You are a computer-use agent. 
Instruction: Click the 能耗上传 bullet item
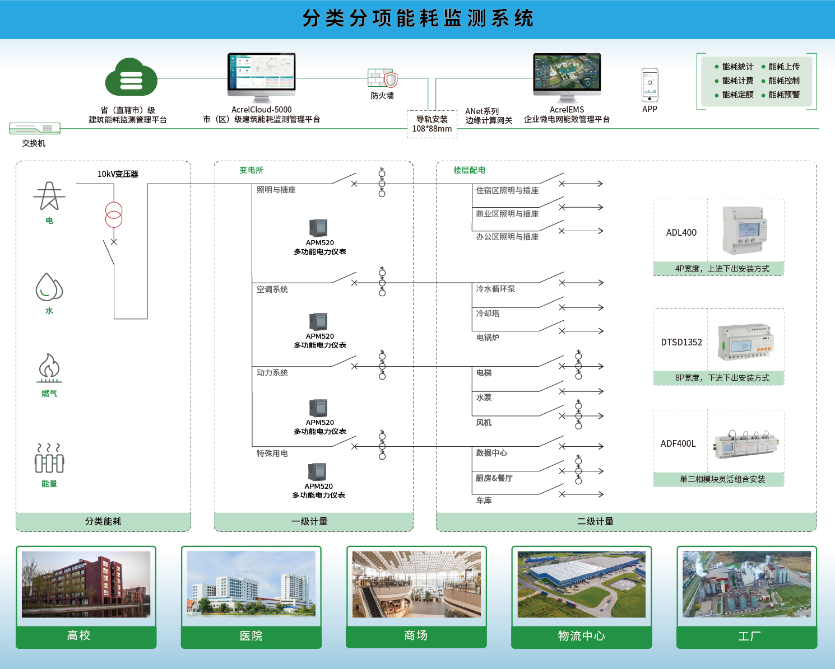781,67
